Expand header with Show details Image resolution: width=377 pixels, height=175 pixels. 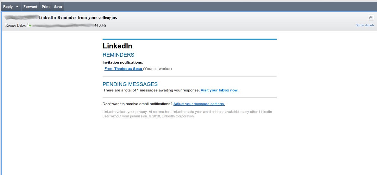[x=365, y=25]
